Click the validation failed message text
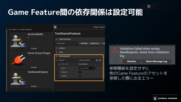181x102 pixels. (145, 52)
